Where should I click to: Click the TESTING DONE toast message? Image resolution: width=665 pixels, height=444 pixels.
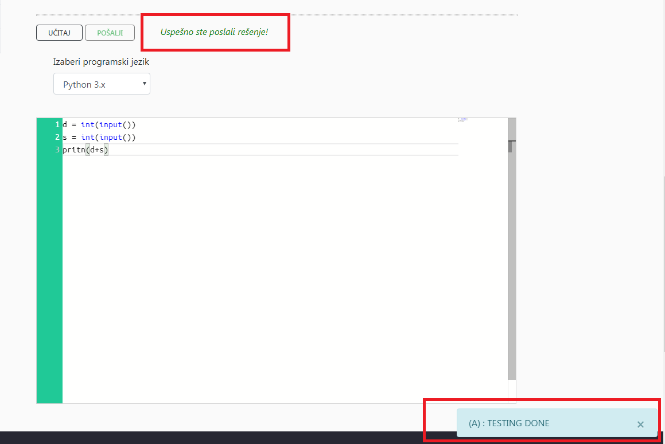point(509,423)
